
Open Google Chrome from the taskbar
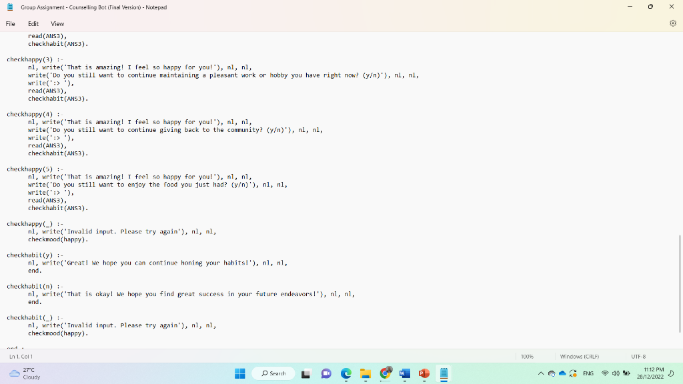point(385,374)
